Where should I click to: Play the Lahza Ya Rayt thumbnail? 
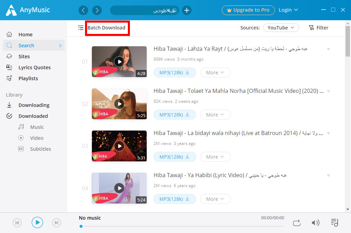click(x=119, y=62)
